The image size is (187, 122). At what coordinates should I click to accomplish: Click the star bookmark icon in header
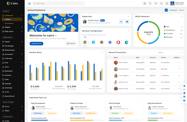click(x=145, y=3)
